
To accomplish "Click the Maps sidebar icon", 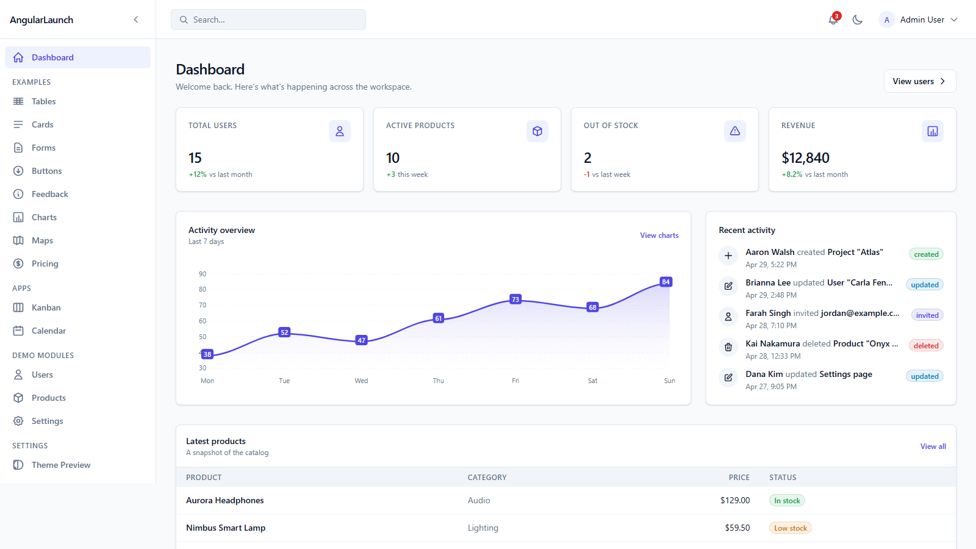I will pos(18,240).
